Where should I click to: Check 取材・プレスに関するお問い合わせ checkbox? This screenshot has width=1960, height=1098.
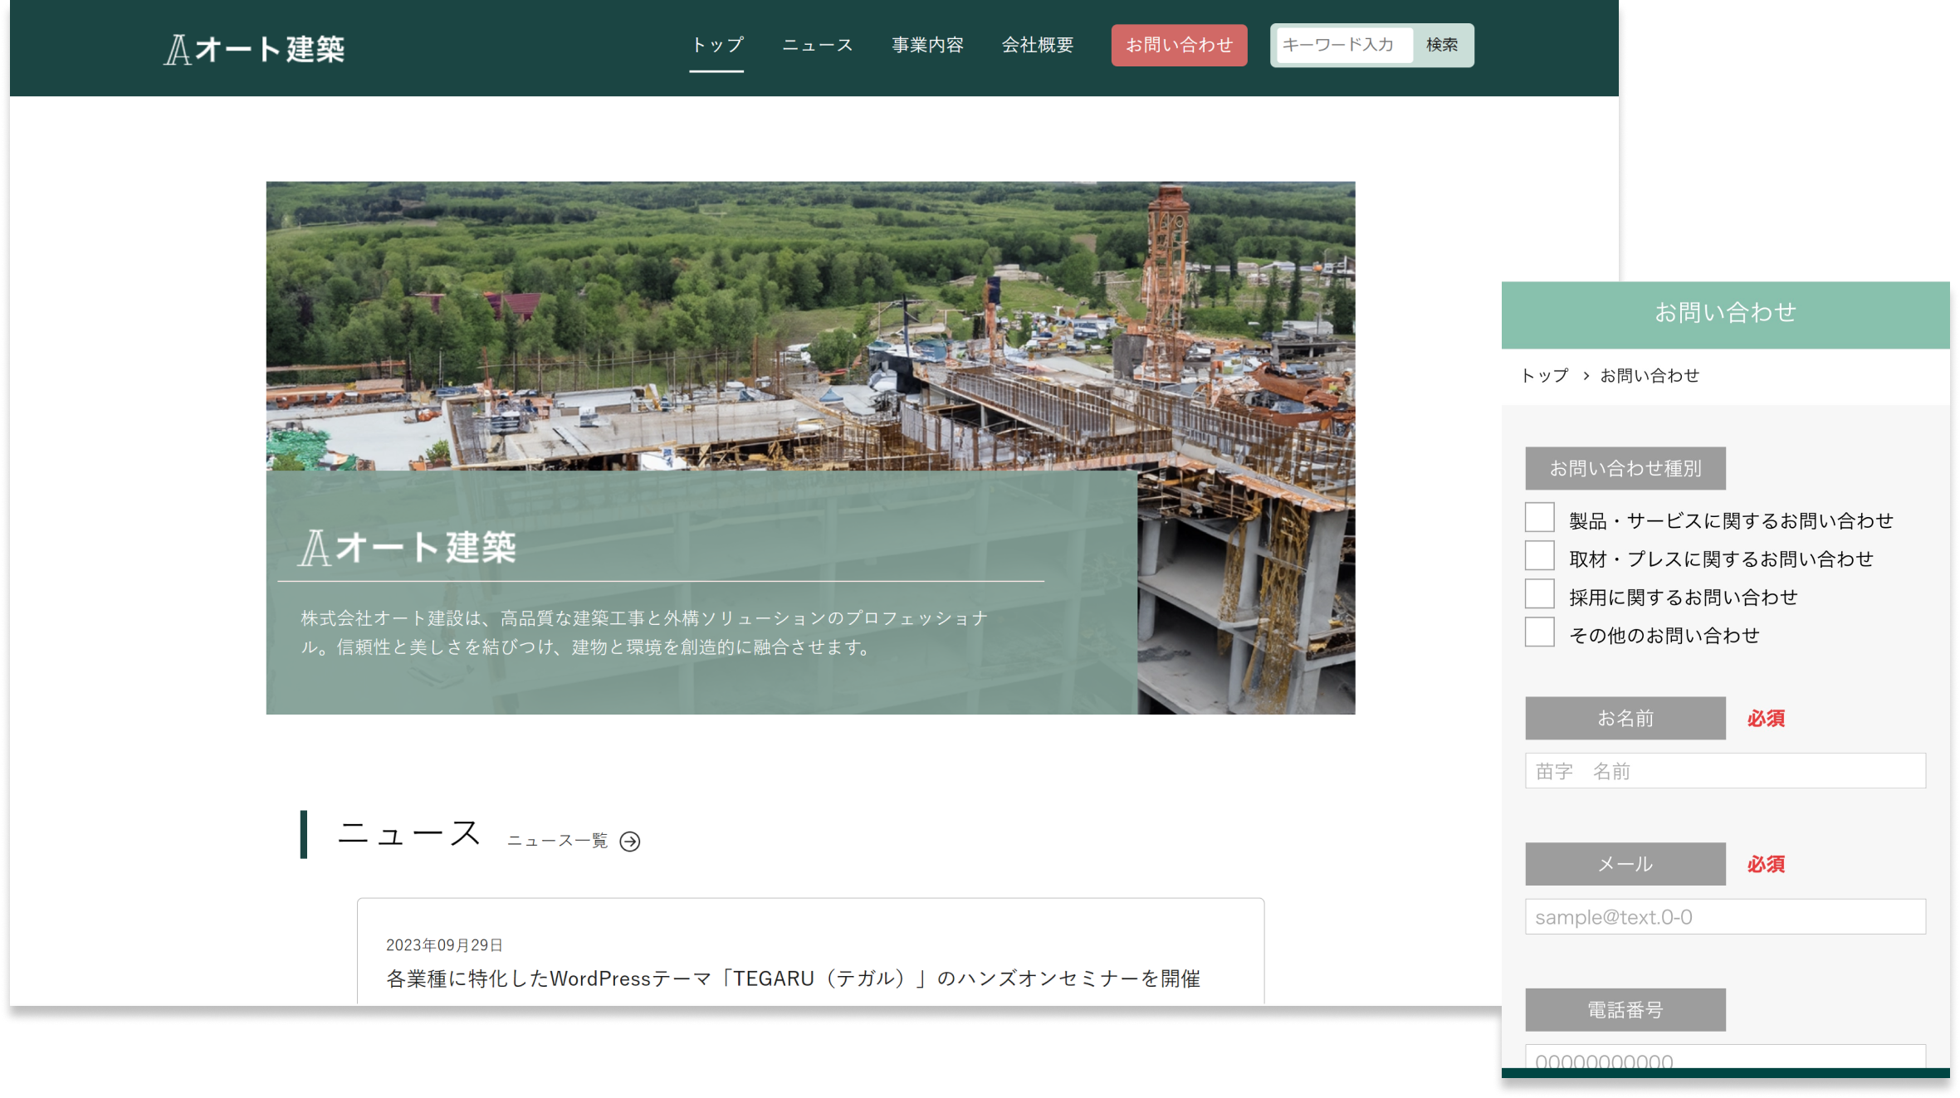(x=1539, y=556)
